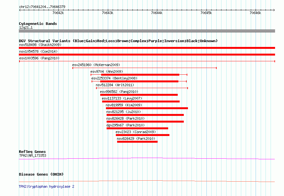Select the nsv1054578 (Coe2014) red bar
The height and width of the screenshot is (196, 284).
[x=147, y=55]
